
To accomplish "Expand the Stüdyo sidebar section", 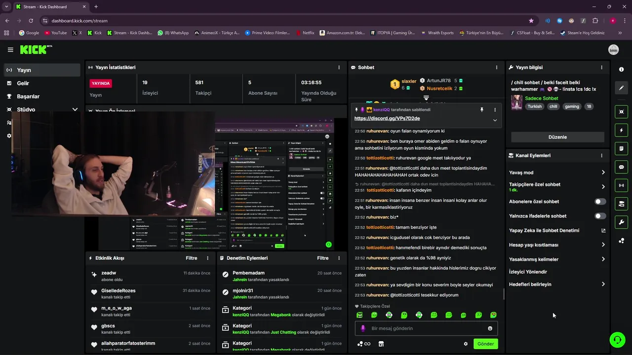I will tap(75, 109).
